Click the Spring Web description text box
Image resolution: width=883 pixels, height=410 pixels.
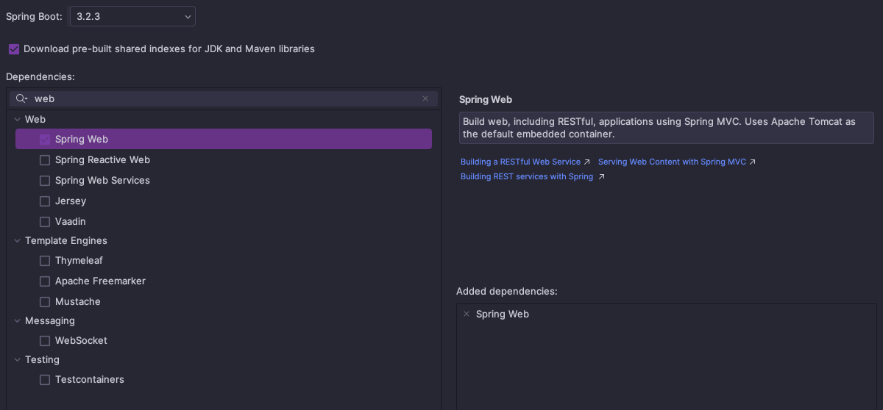pyautogui.click(x=667, y=128)
